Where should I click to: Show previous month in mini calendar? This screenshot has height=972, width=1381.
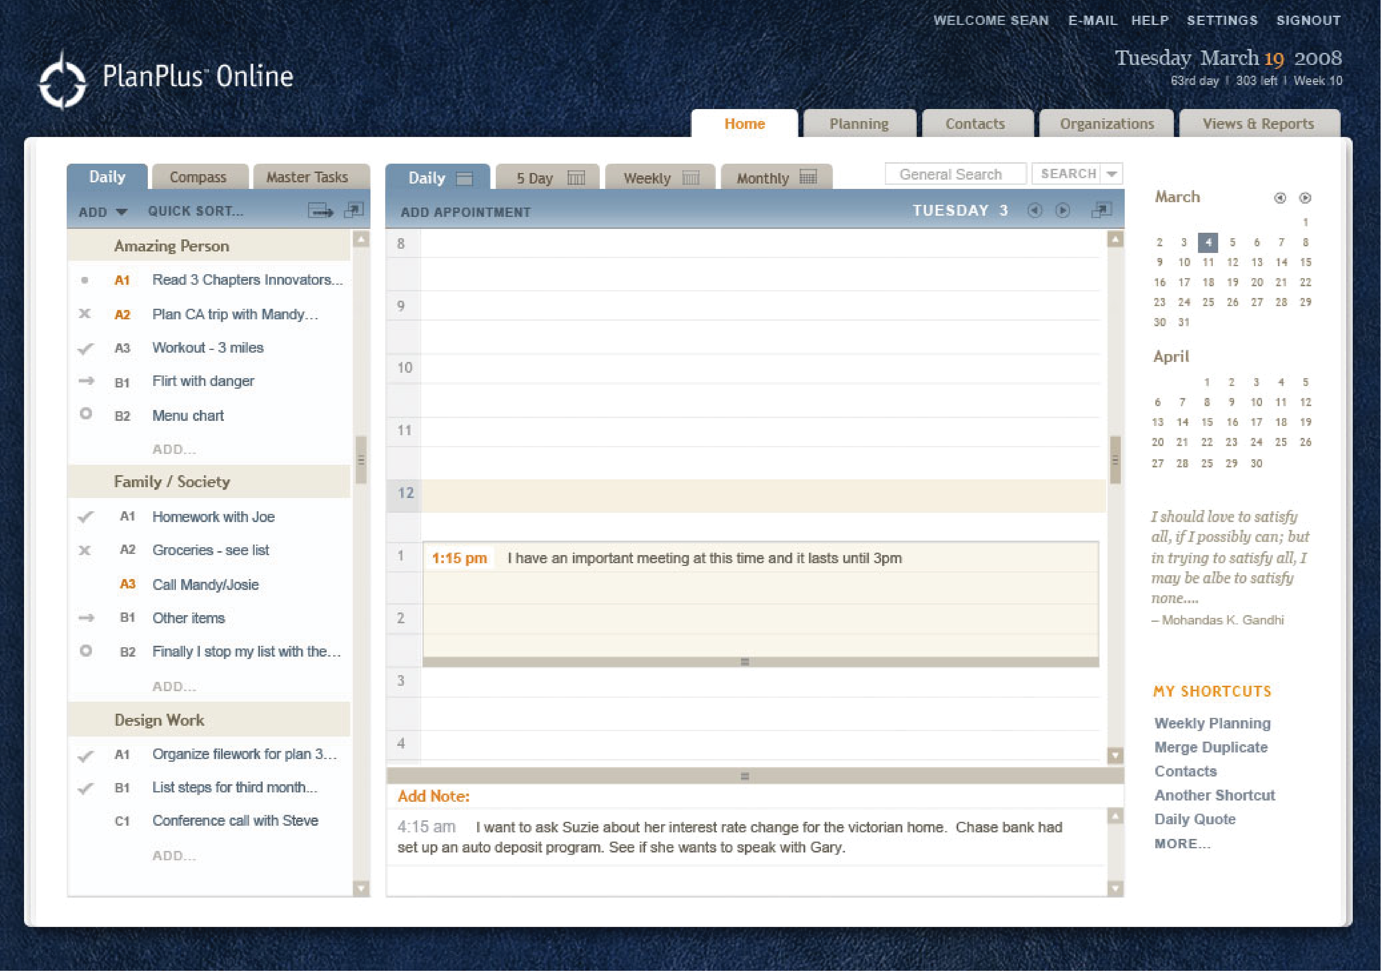pyautogui.click(x=1280, y=198)
